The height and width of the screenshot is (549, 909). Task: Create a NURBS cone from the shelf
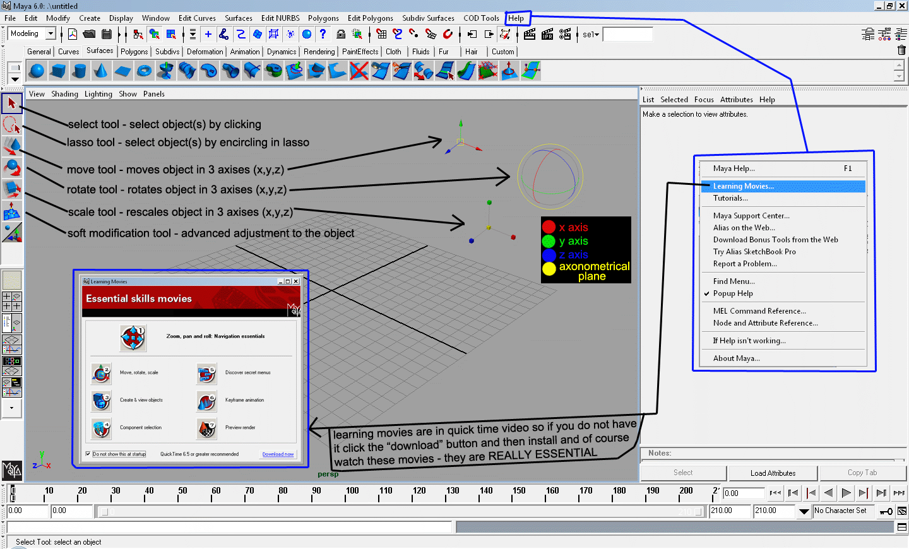pos(101,71)
